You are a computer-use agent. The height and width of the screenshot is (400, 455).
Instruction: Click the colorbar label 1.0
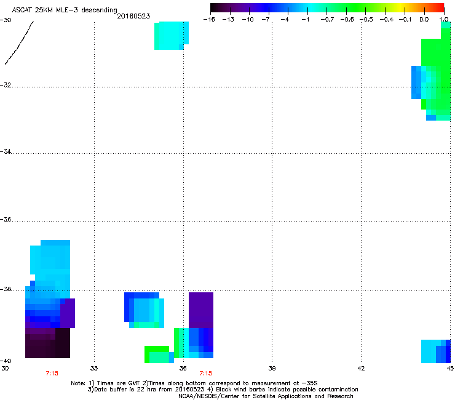pyautogui.click(x=444, y=20)
